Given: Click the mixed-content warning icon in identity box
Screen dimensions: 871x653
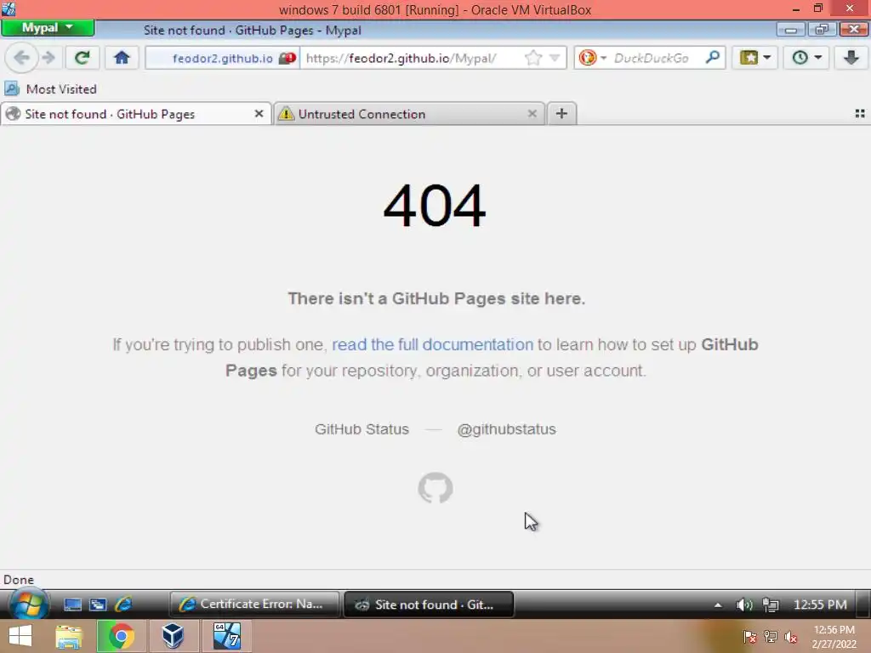Looking at the screenshot, I should 287,59.
